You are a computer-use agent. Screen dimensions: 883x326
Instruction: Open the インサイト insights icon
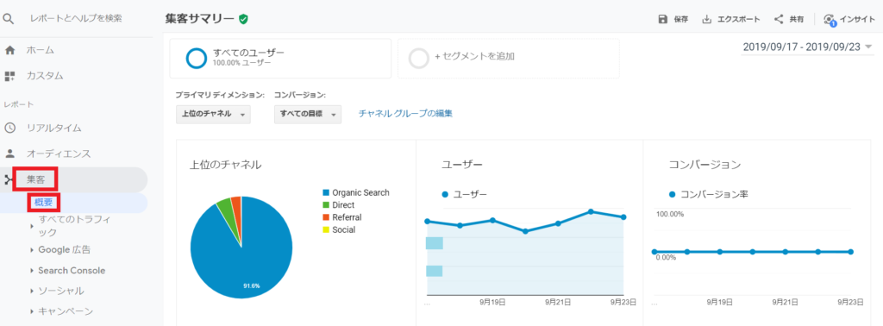coord(830,20)
